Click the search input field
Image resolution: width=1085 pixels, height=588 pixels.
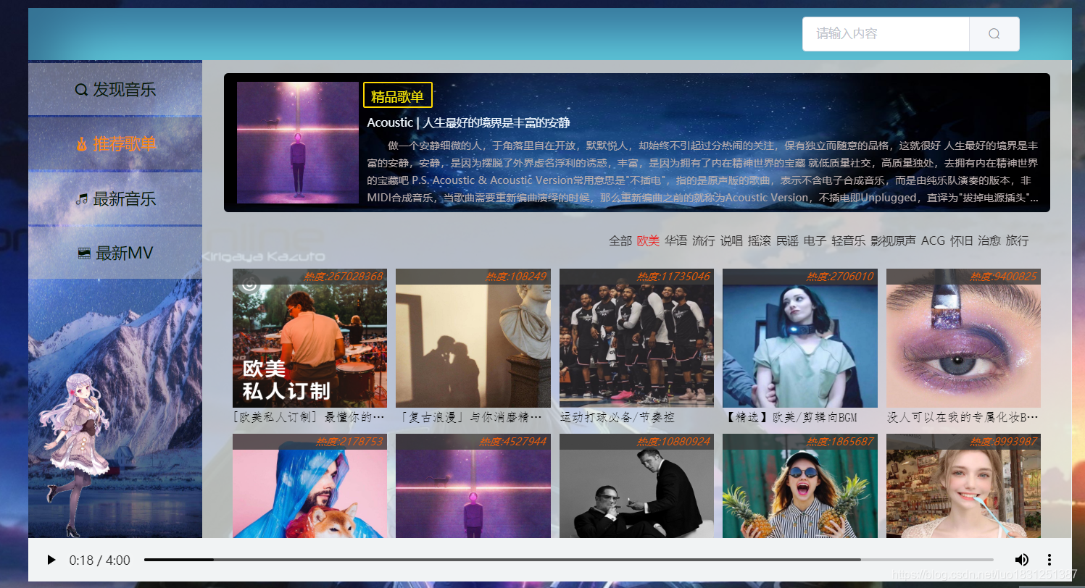click(886, 34)
